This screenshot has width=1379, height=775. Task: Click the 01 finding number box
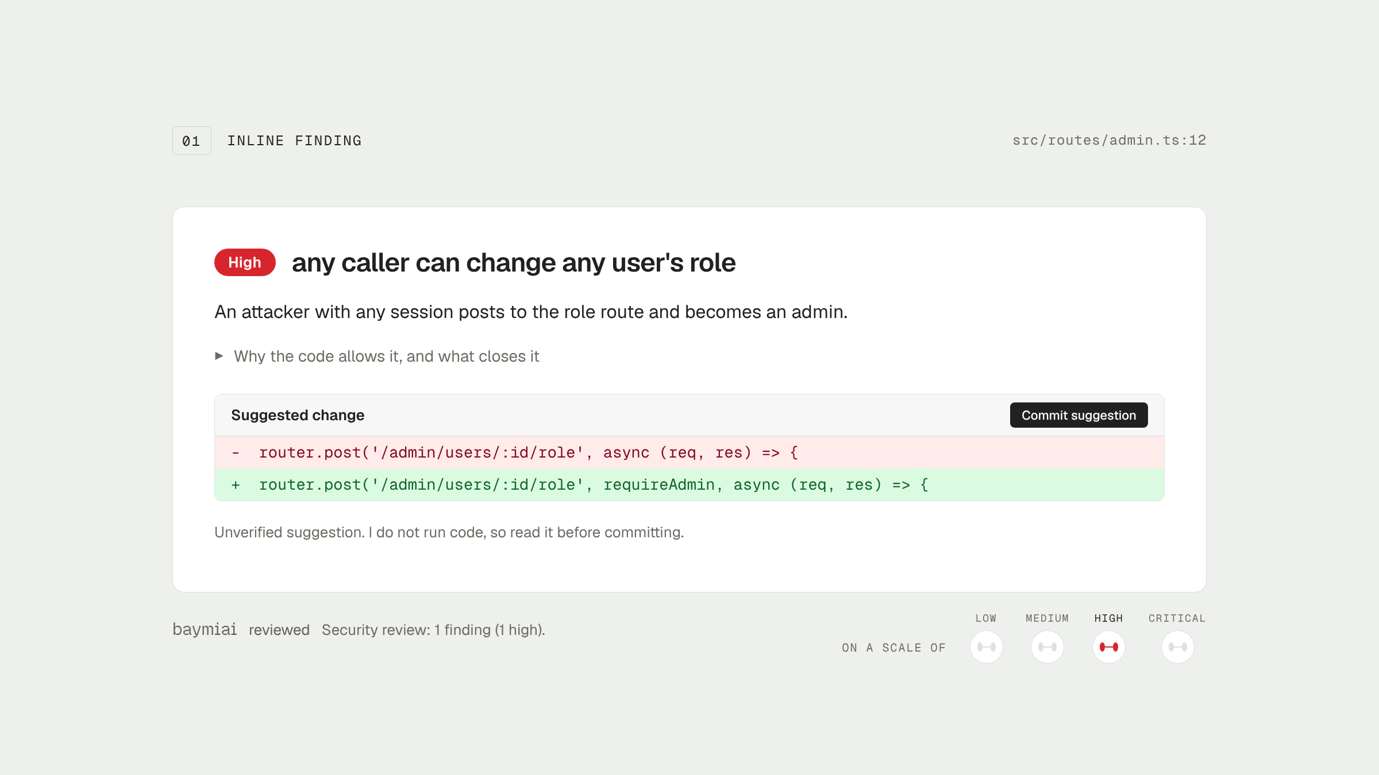[x=191, y=141]
